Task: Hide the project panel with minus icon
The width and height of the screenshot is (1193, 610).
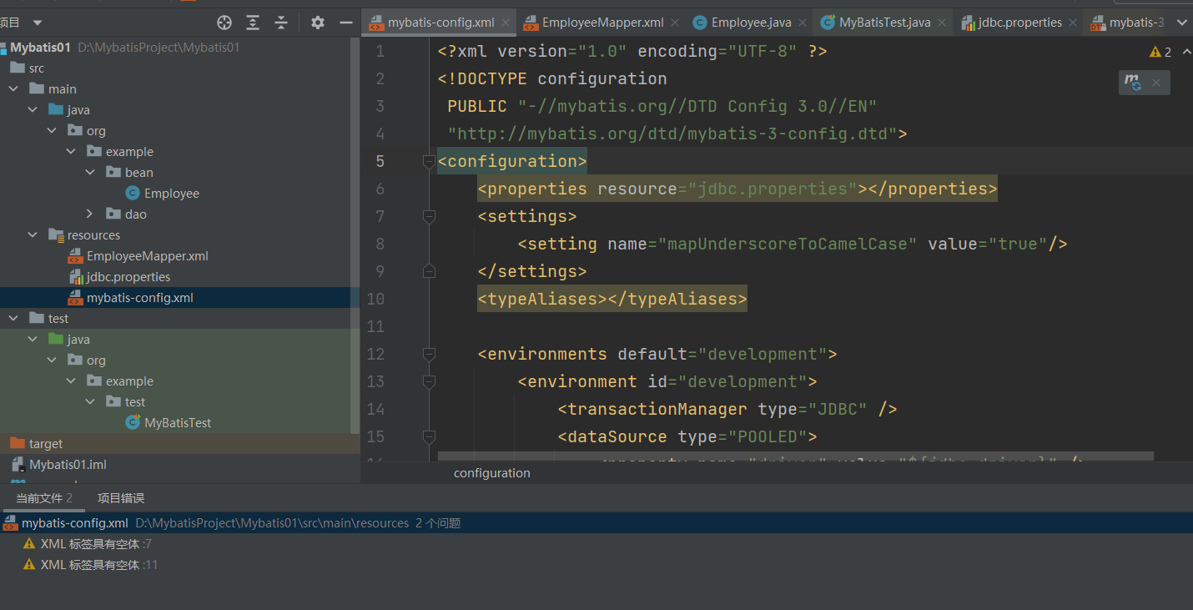Action: click(345, 22)
